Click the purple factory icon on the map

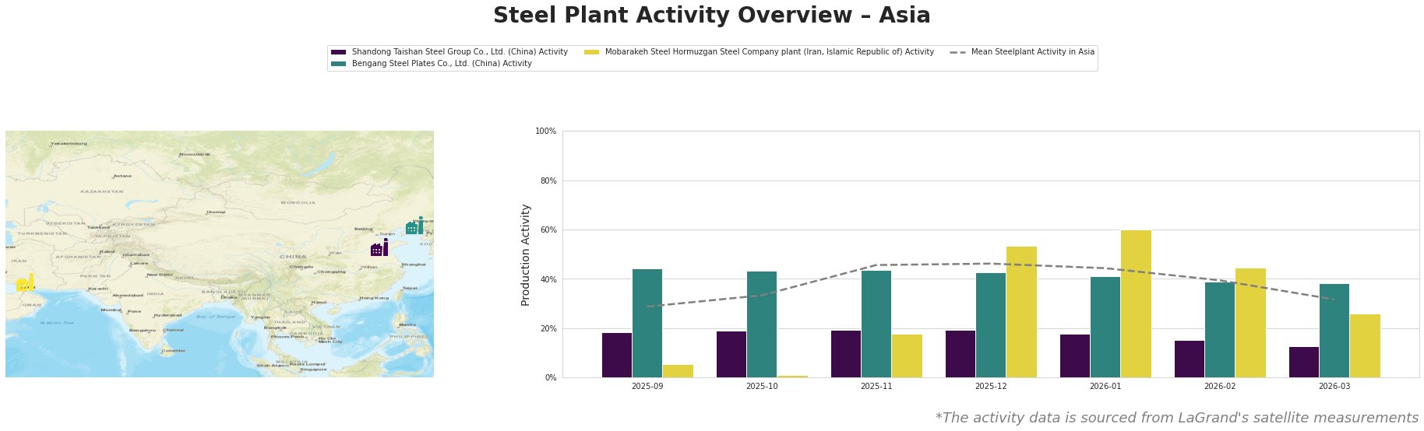[379, 248]
